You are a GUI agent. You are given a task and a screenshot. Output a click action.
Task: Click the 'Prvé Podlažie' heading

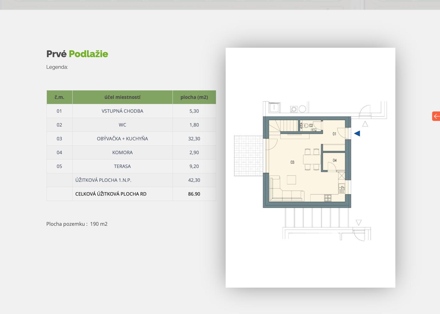(x=77, y=54)
